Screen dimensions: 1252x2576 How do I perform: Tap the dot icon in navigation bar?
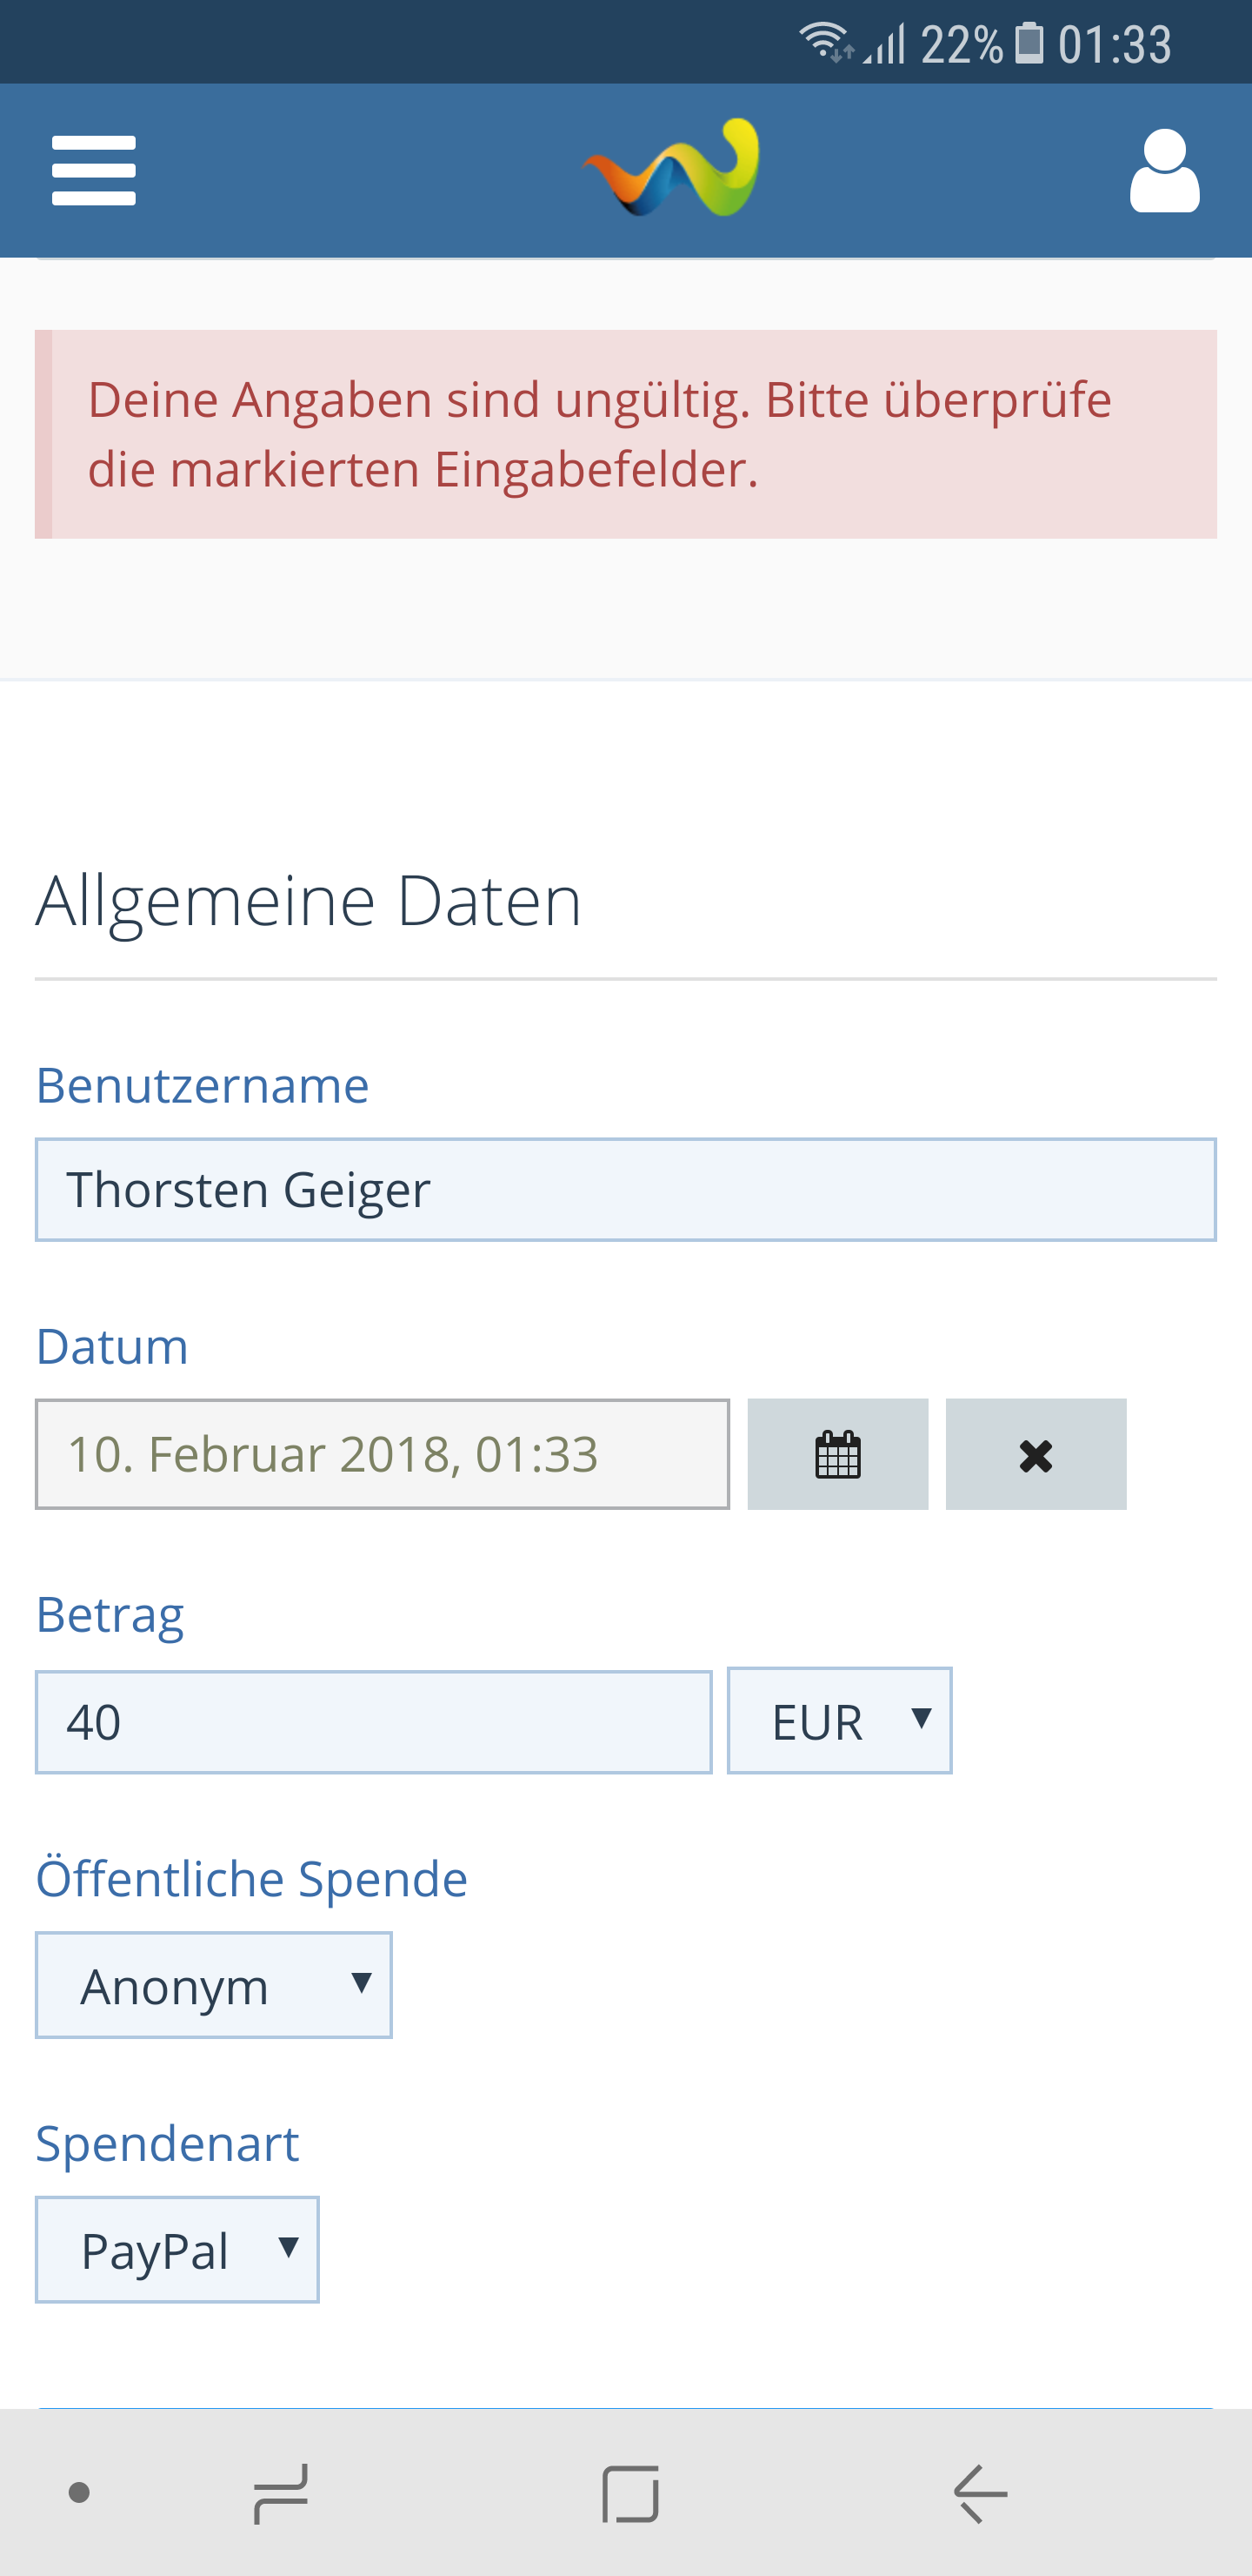79,2493
